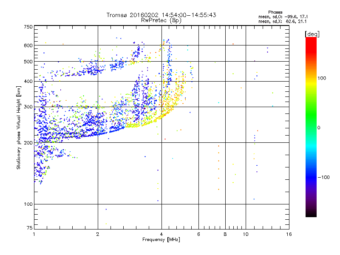Click the colorbar tick label '100'
The width and height of the screenshot is (340, 255).
(x=322, y=78)
